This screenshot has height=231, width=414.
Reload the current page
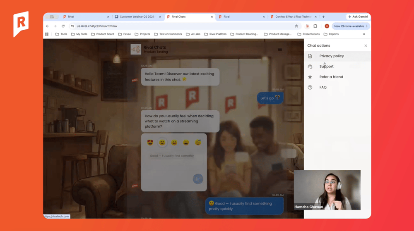[63, 26]
